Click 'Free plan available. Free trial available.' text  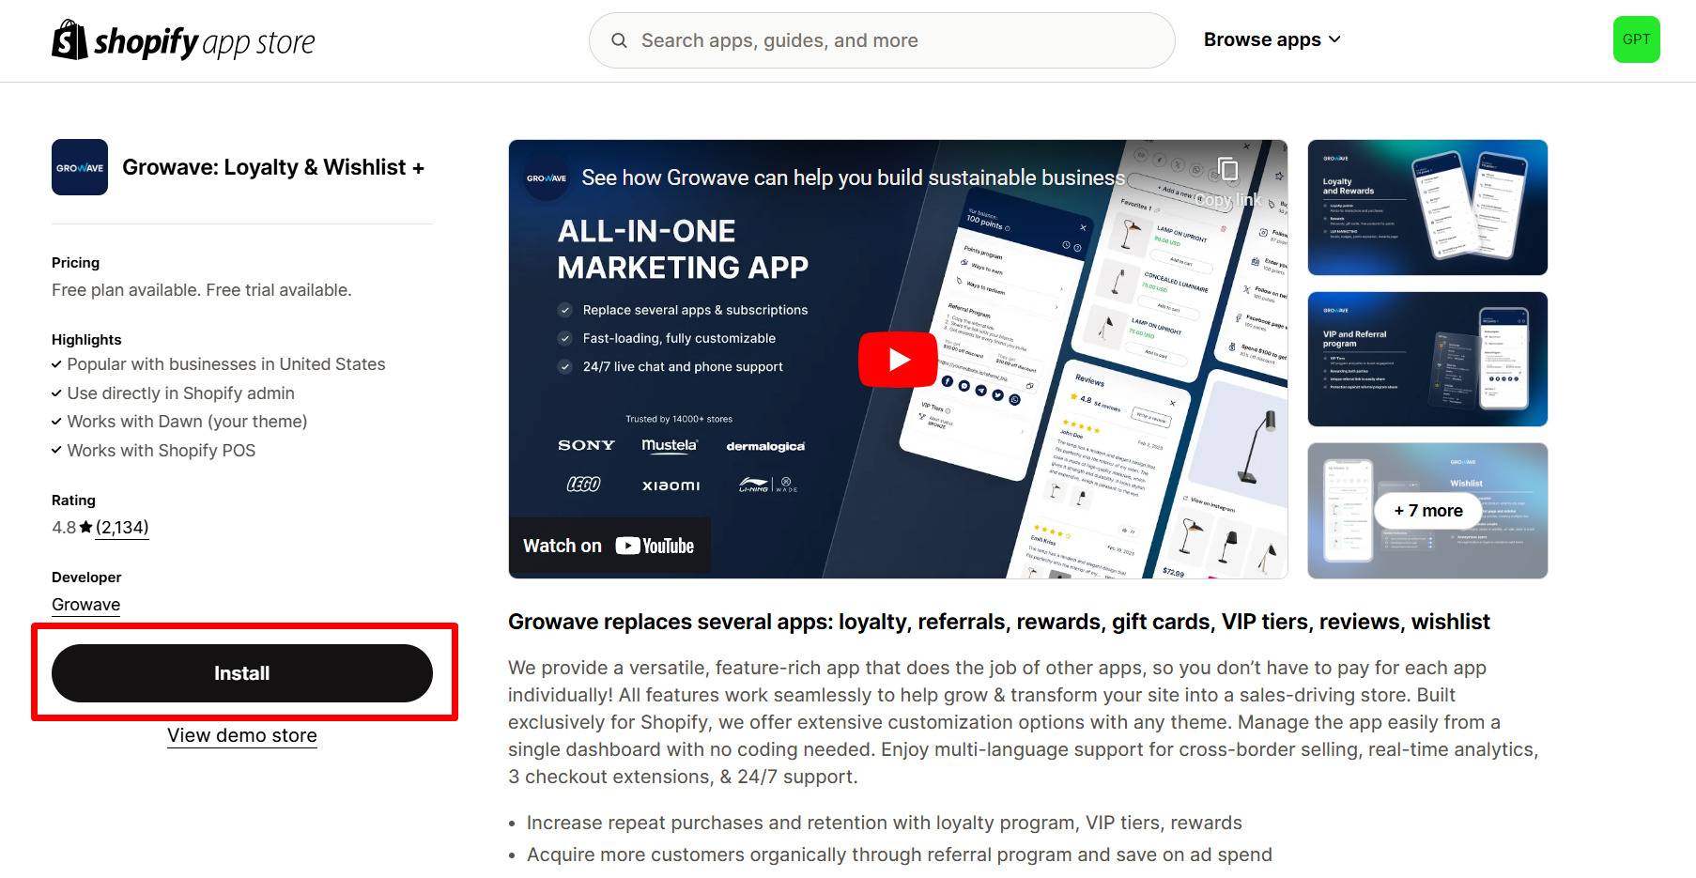tap(202, 290)
